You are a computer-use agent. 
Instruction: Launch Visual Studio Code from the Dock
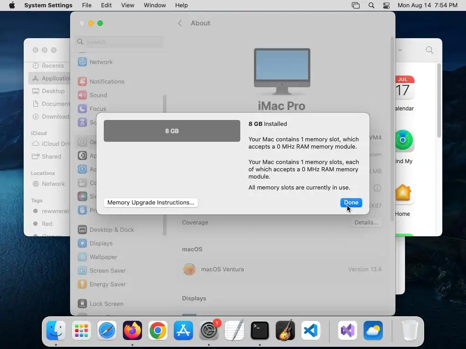pyautogui.click(x=311, y=330)
